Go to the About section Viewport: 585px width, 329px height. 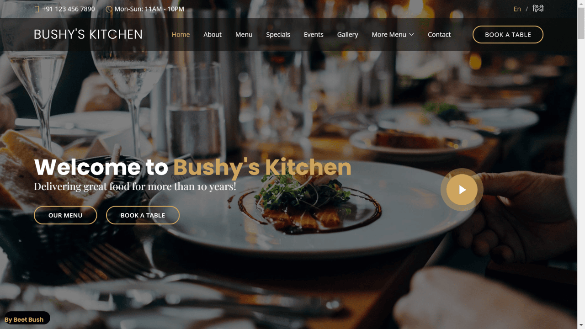coord(213,35)
